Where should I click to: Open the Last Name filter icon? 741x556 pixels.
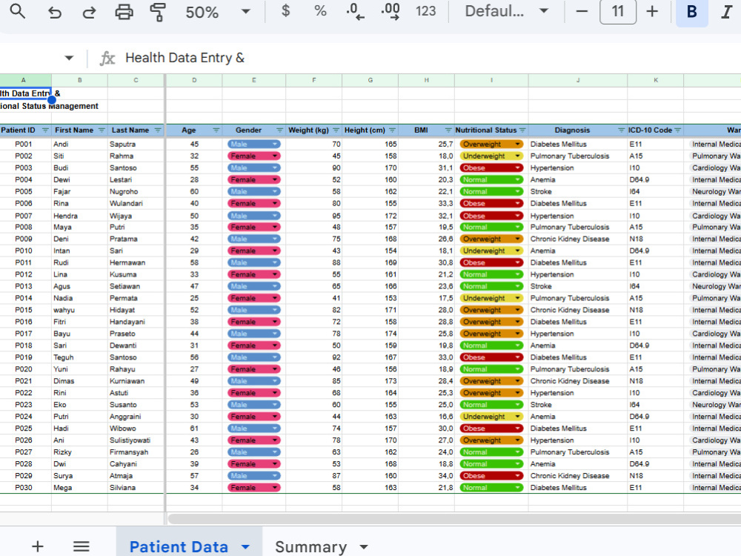(x=158, y=130)
